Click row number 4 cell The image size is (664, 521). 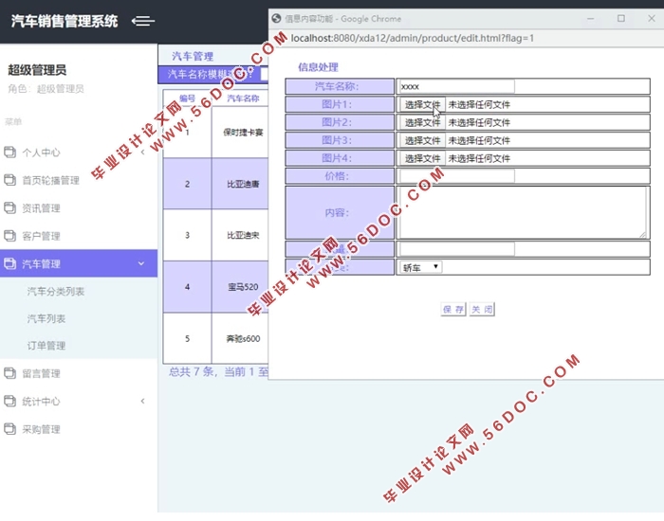187,287
